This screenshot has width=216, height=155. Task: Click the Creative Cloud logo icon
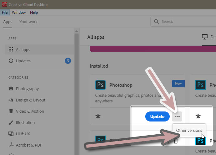[5, 4]
